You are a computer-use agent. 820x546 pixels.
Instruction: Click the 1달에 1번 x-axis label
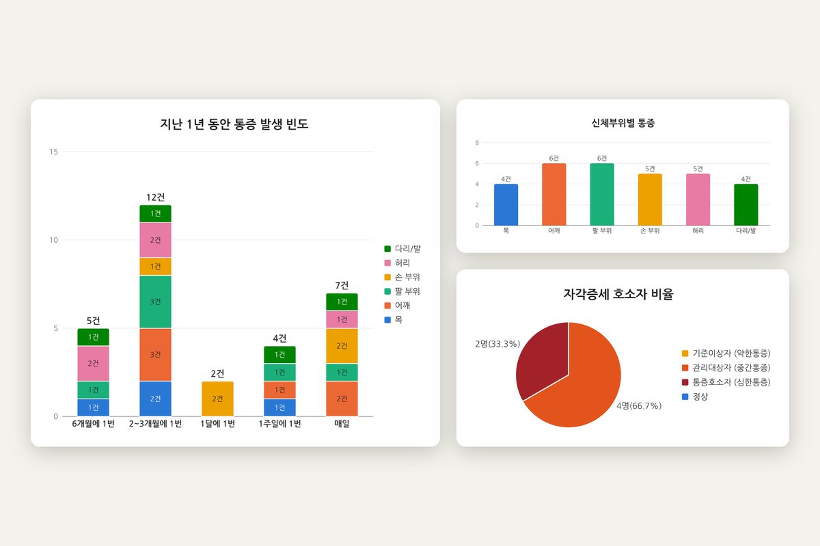coord(217,424)
